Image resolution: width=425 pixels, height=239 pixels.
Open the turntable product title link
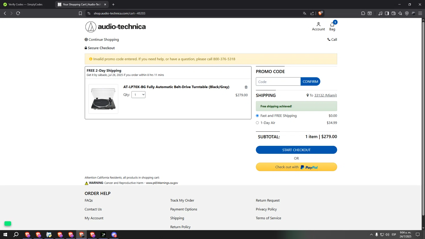[x=176, y=87]
